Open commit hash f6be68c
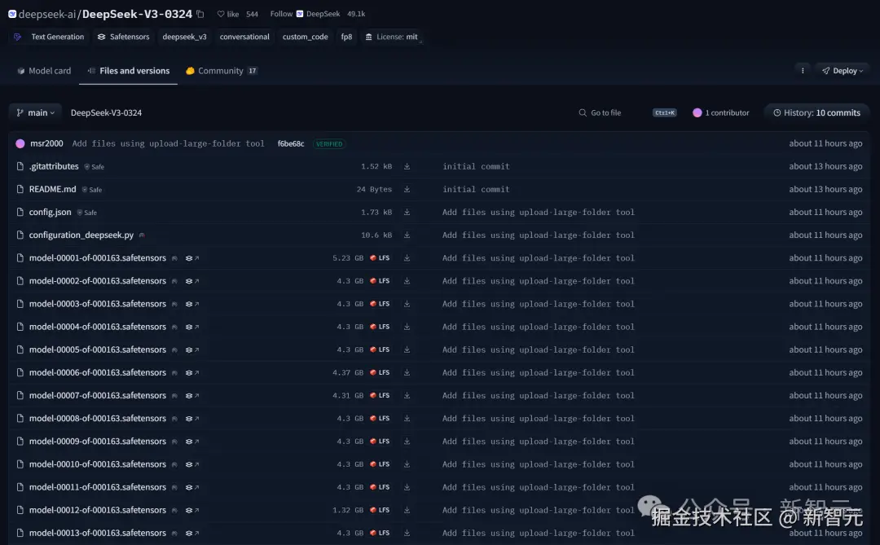 291,143
